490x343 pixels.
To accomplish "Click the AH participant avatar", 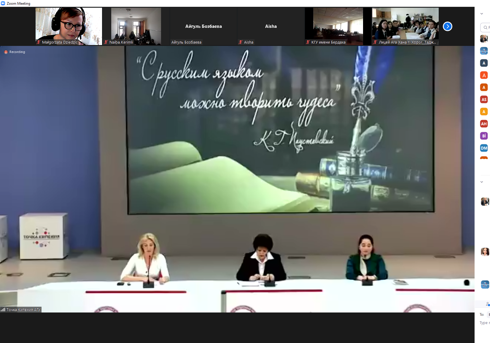I will click(484, 124).
